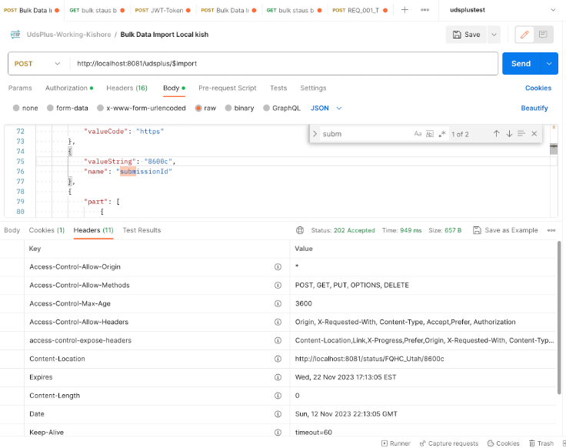Close the editor search box
Screen dimensions: 566x448
point(534,134)
